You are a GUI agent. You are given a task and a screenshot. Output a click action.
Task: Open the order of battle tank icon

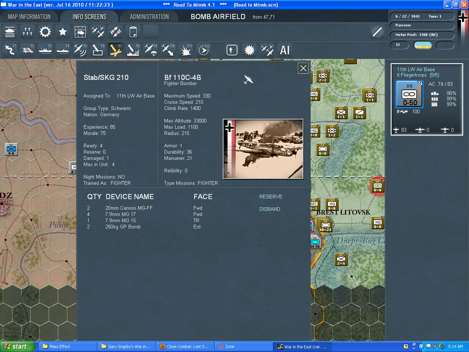point(10,32)
